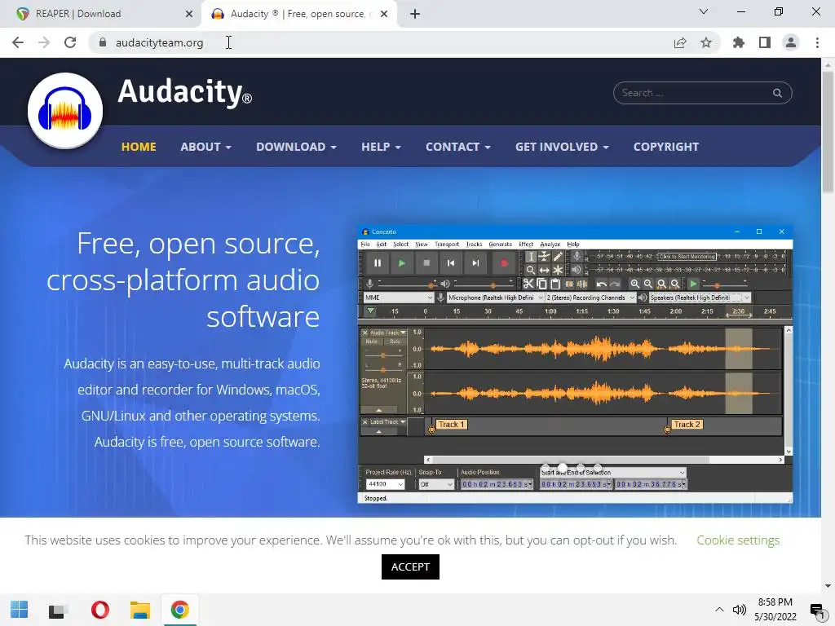Expand the DOWNLOAD nav dropdown
Screen dimensions: 835x626
click(296, 147)
